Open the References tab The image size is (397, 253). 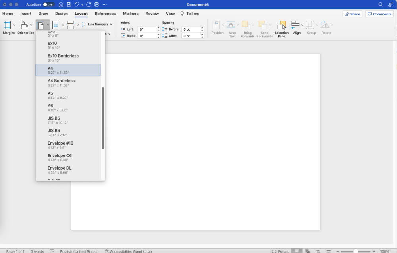click(105, 13)
